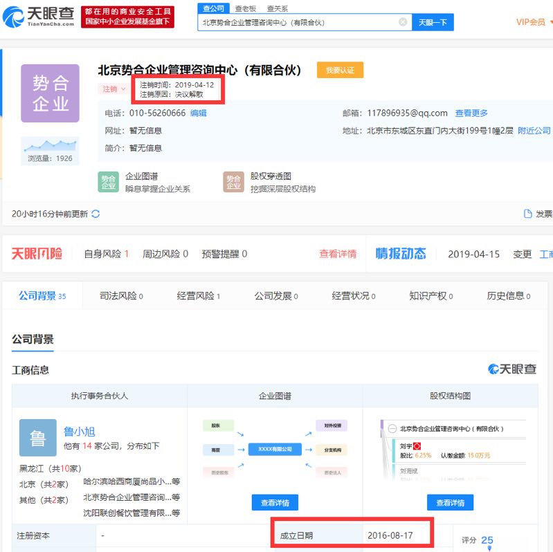This screenshot has width=553, height=552.
Task: Click the email 117896935@qq.com
Action: pos(408,113)
